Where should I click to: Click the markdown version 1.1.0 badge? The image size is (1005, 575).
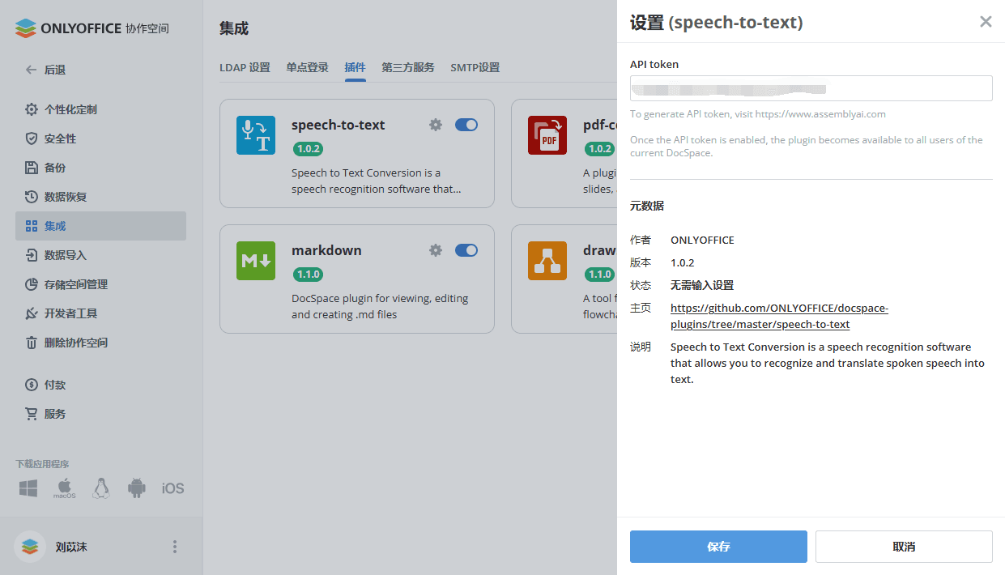point(309,275)
